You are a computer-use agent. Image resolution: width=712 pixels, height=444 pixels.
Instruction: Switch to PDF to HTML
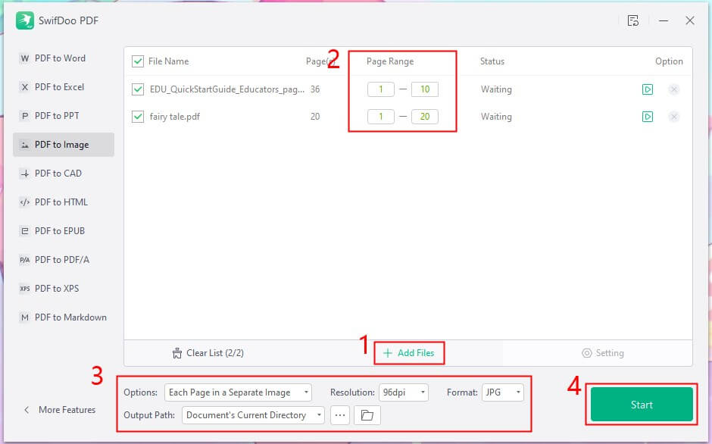(x=64, y=202)
